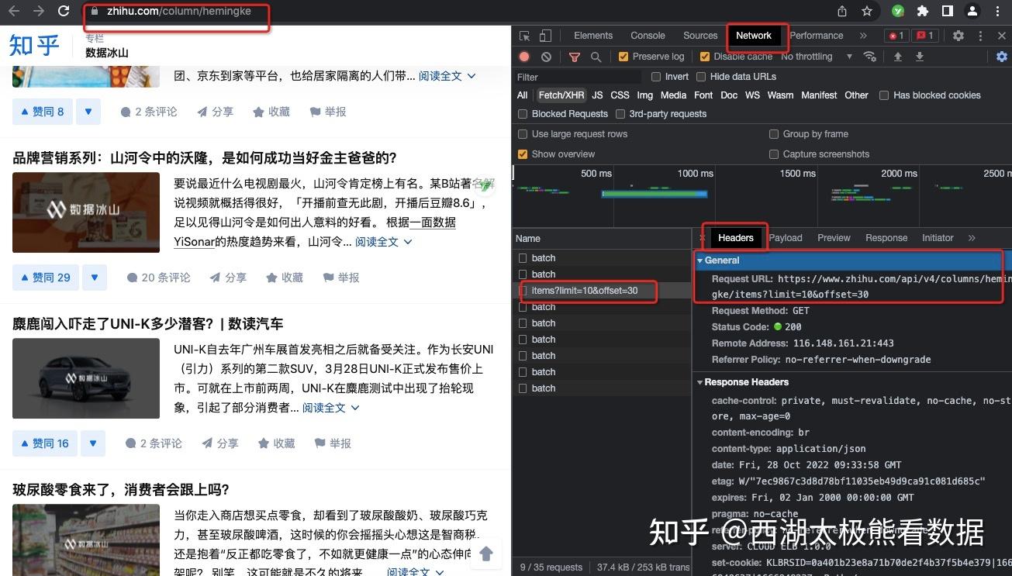1012x576 pixels.
Task: Click the network overview timeline at 1000 ms
Action: tap(695, 174)
